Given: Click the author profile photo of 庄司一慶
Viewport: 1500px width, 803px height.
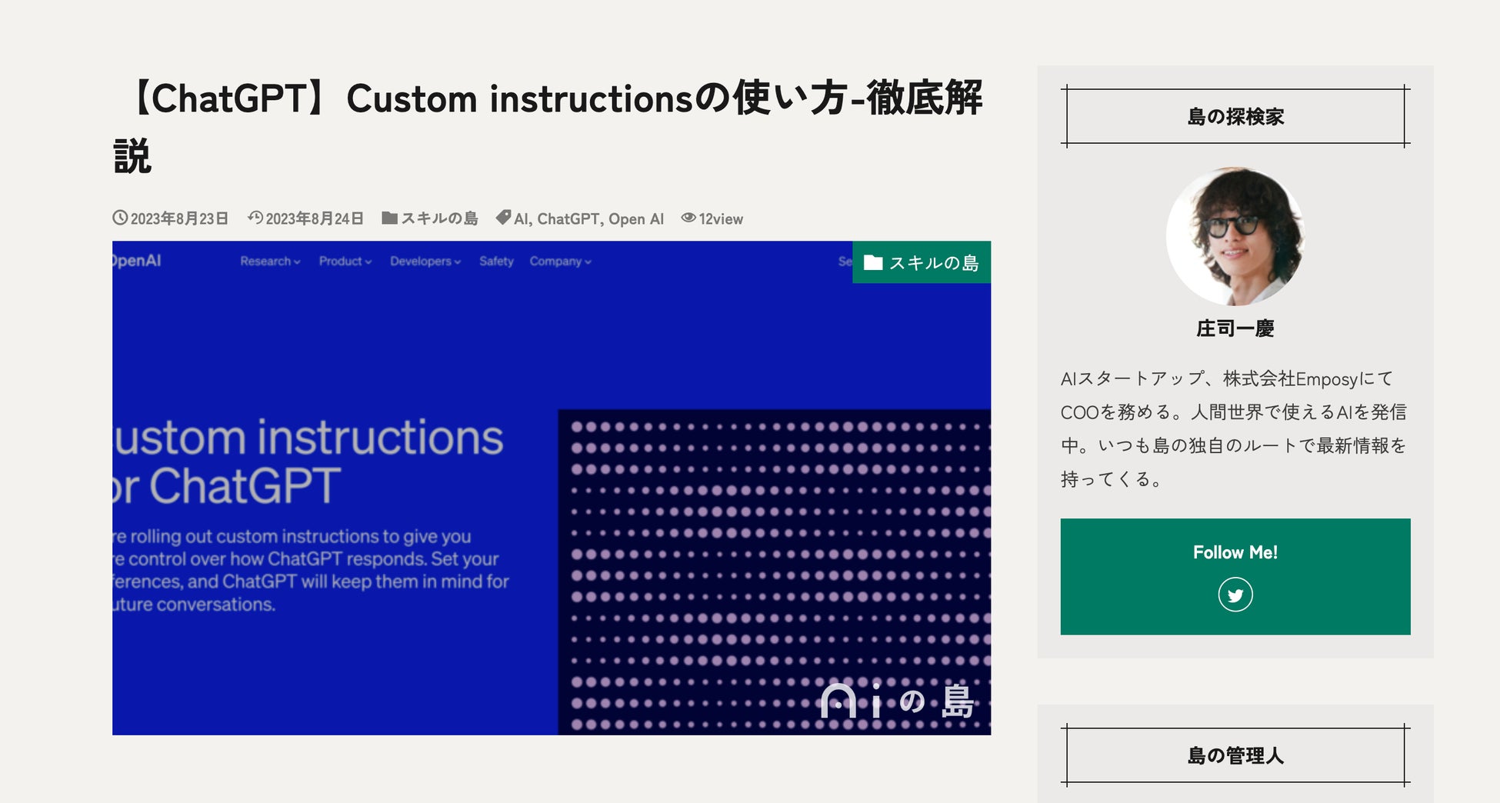Looking at the screenshot, I should (x=1235, y=236).
